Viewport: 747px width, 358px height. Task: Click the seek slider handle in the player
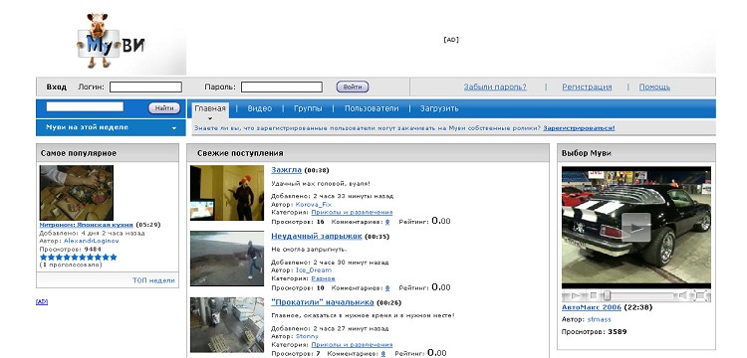pos(607,295)
